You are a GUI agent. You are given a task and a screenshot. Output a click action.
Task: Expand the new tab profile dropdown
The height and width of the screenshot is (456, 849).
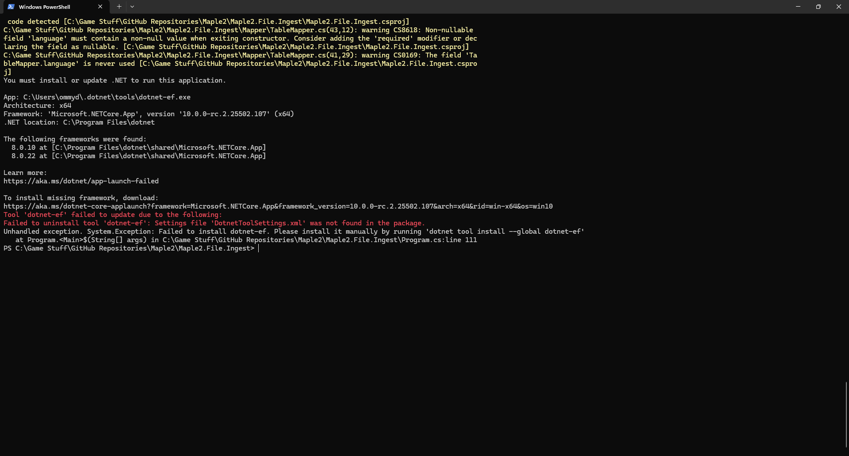[132, 7]
